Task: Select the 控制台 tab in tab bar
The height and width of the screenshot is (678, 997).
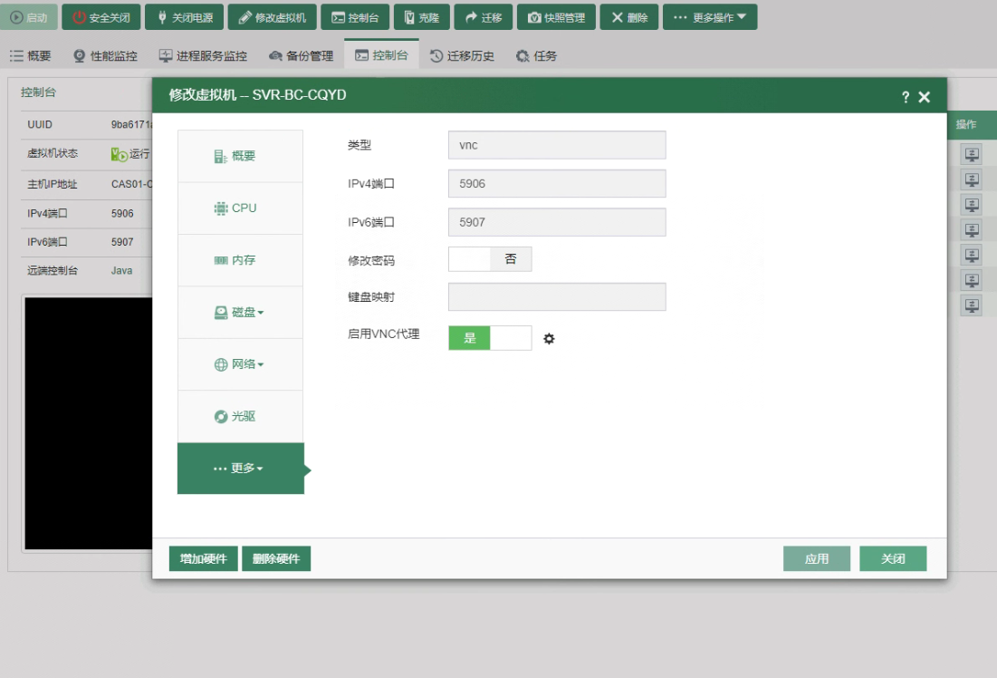Action: (381, 54)
